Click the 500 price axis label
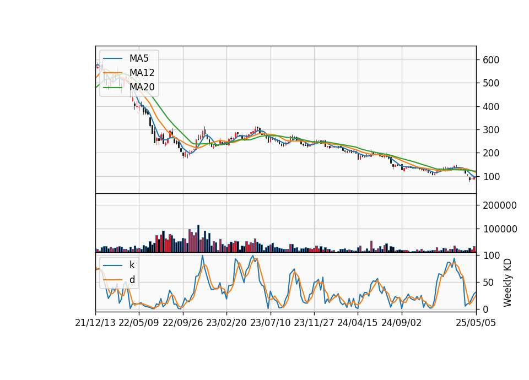Screen dimensions: 529x380 pyautogui.click(x=491, y=83)
